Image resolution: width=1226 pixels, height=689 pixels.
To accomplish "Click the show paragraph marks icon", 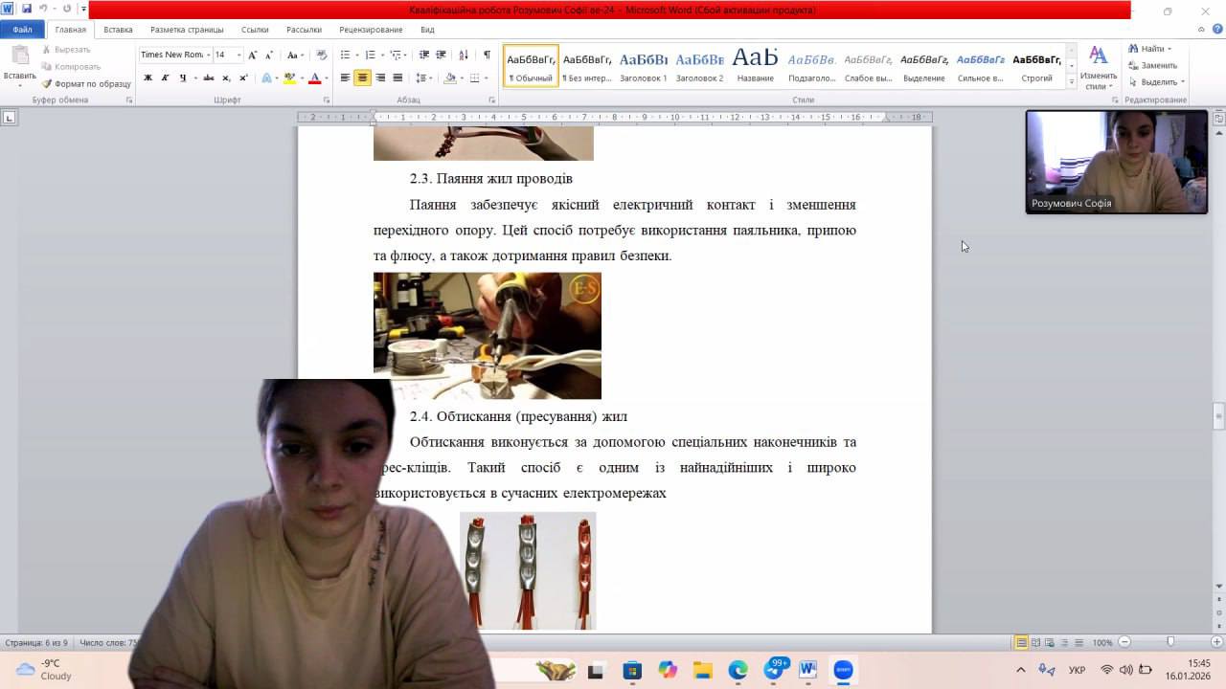I will tap(487, 55).
